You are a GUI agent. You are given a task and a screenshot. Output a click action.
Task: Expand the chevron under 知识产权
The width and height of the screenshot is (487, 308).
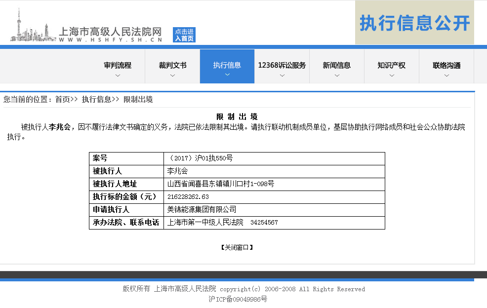[392, 76]
